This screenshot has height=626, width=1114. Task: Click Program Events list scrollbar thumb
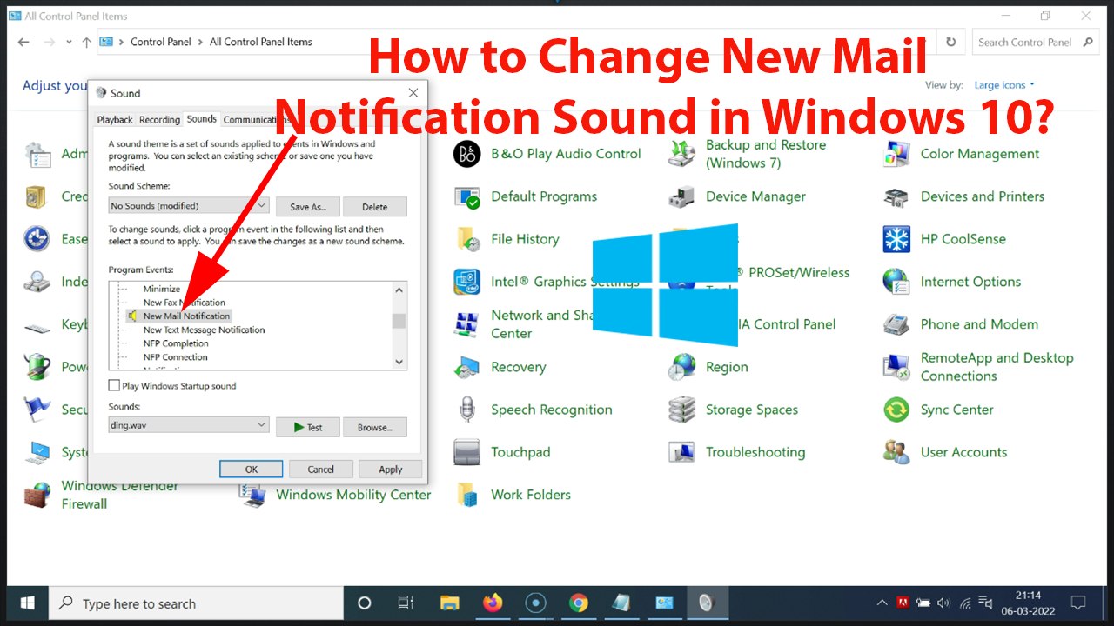tap(399, 321)
